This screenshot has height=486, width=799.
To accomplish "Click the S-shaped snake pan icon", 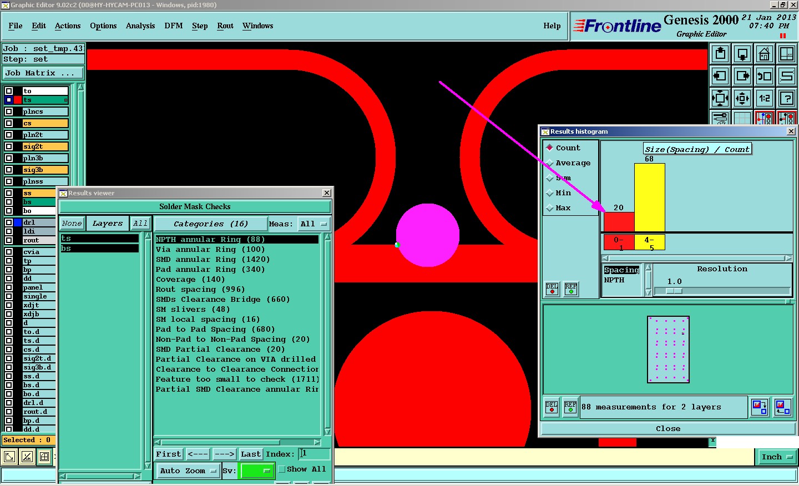I will 787,76.
